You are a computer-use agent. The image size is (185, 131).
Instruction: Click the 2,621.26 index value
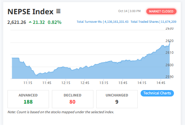point(17,22)
